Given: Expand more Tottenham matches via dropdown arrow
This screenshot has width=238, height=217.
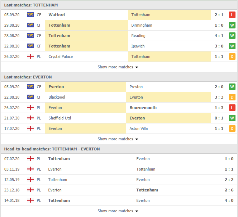Looking at the screenshot, I should pyautogui.click(x=137, y=67).
